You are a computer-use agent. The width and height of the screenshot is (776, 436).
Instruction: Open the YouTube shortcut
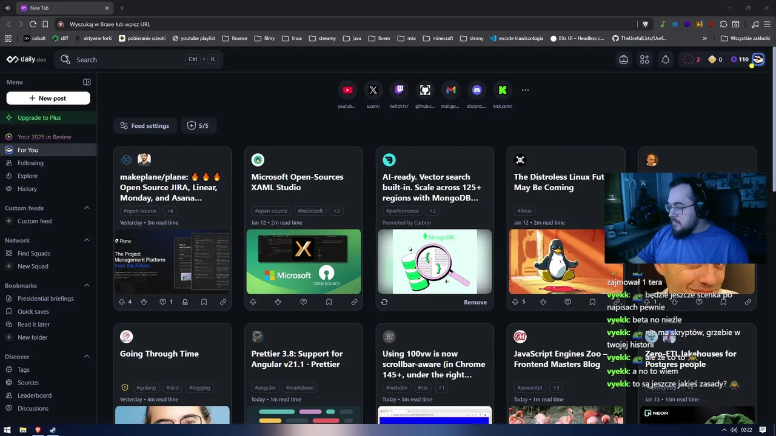(347, 90)
